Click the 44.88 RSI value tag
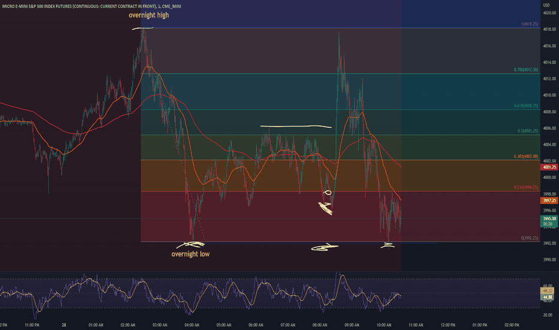The width and height of the screenshot is (559, 330). tap(548, 297)
